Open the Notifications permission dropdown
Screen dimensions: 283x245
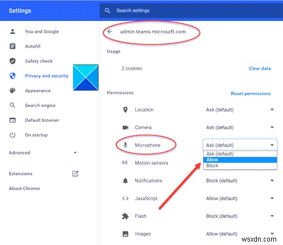click(240, 180)
